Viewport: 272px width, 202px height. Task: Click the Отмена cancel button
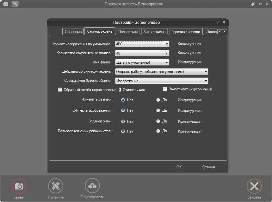208,167
